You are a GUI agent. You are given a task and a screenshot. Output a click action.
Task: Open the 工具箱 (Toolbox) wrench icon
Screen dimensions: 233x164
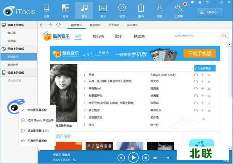coord(179,10)
